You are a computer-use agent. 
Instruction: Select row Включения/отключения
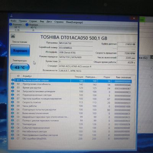pos(71,113)
